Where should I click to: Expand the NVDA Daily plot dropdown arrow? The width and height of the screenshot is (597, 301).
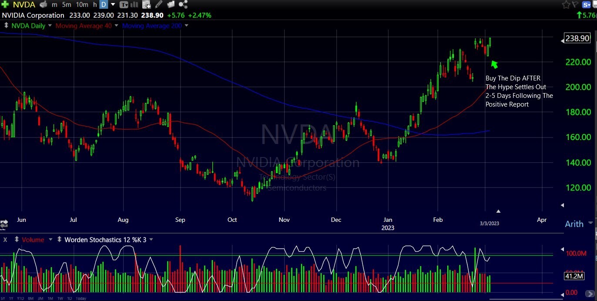[50, 26]
